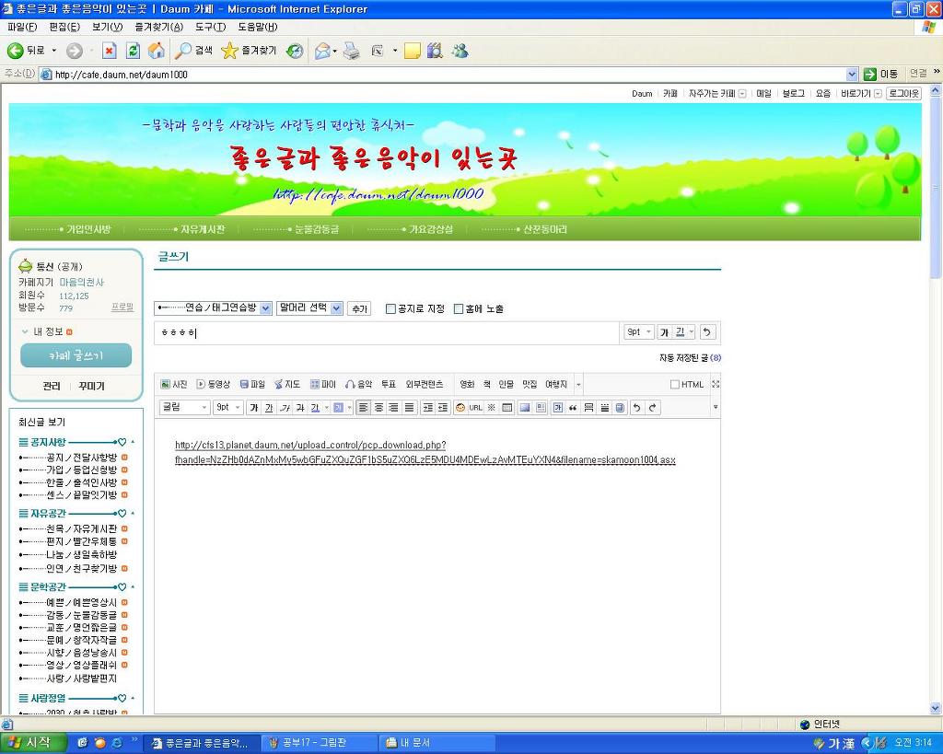This screenshot has width=943, height=754.
Task: Redo edit in editor toolbar
Action: [653, 408]
